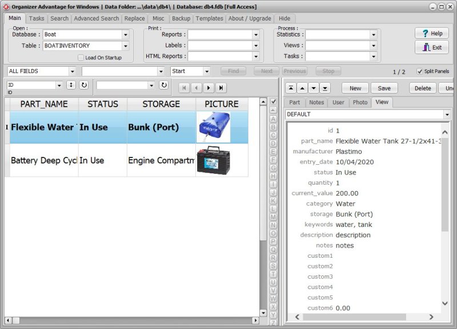Filter by letter X in alphabet index
The image size is (457, 329).
click(x=273, y=307)
